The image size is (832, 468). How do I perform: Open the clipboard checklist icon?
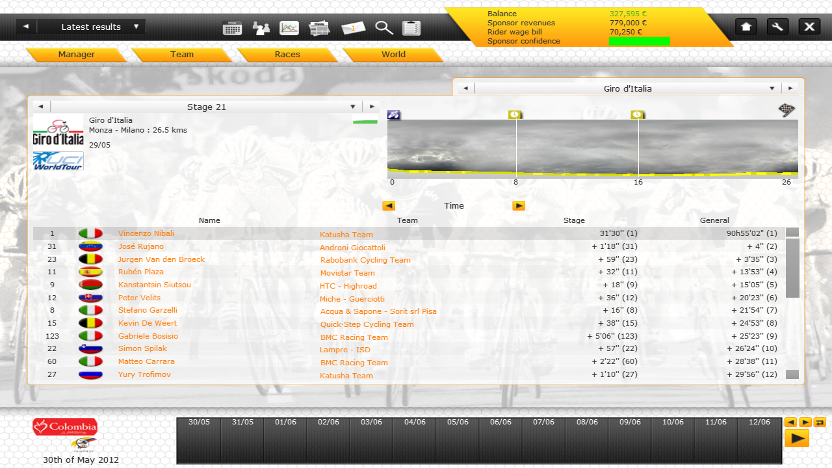pyautogui.click(x=411, y=28)
